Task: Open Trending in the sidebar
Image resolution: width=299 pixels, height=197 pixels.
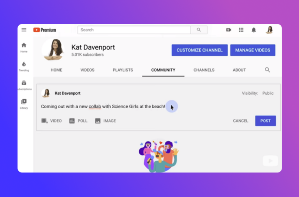Action: point(24,67)
